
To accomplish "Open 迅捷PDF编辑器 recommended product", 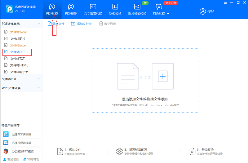I will (x=21, y=134).
